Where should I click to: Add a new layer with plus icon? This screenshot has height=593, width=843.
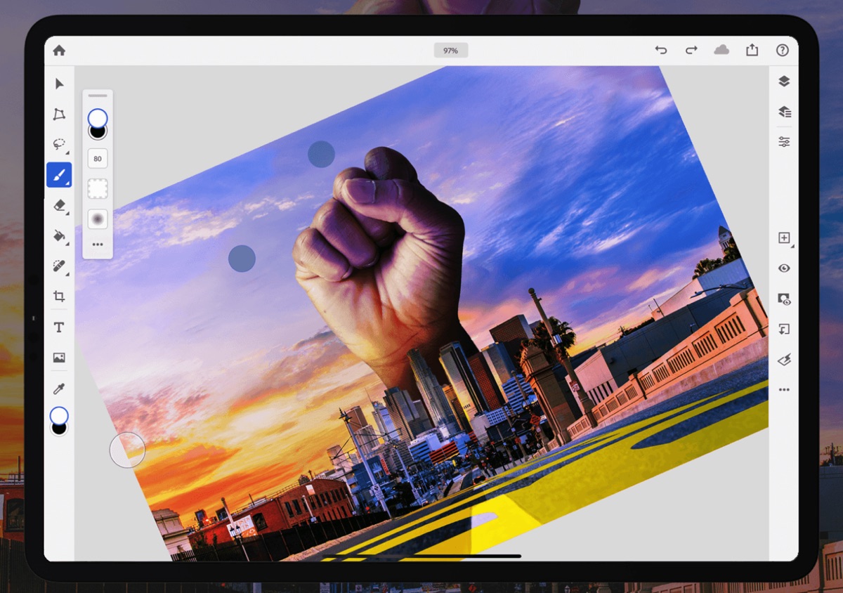785,238
